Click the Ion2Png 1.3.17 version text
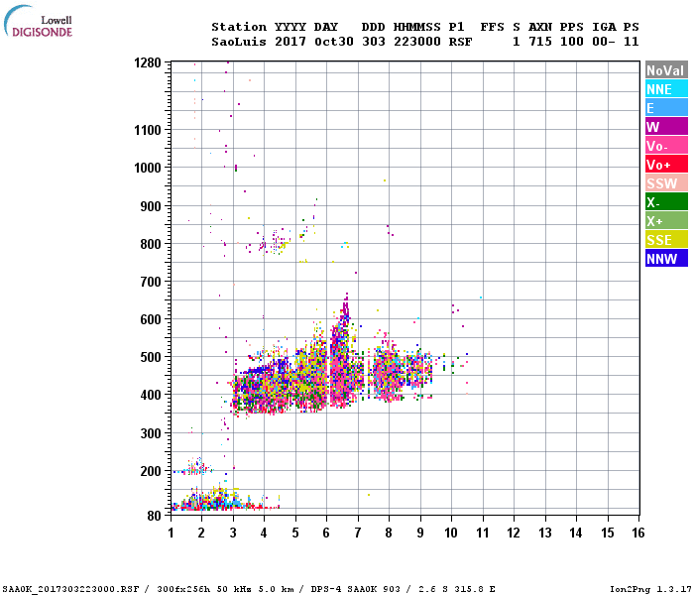 point(650,589)
